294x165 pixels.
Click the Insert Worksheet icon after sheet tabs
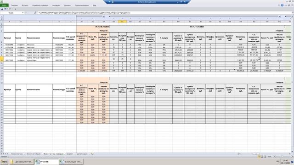coord(92,154)
